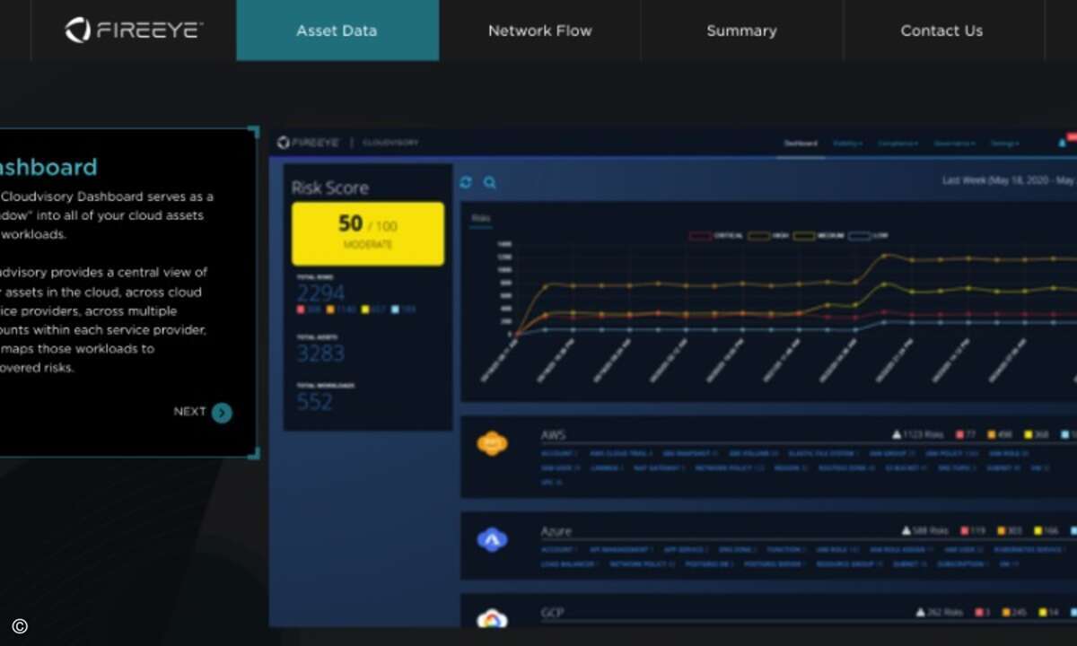Click the 262 Risks count in the GCP row
This screenshot has height=646, width=1077.
click(947, 613)
